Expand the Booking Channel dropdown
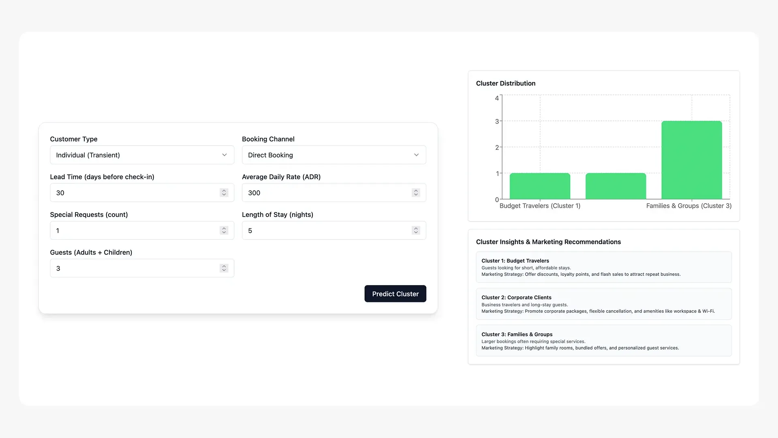 coord(333,155)
